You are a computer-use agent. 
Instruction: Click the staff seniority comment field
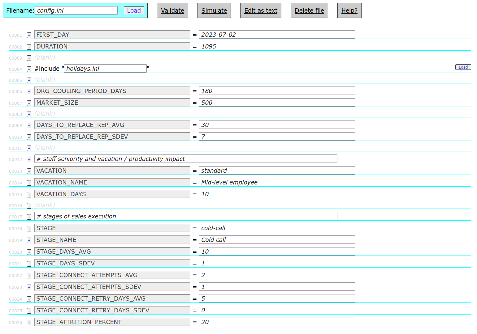coord(186,159)
